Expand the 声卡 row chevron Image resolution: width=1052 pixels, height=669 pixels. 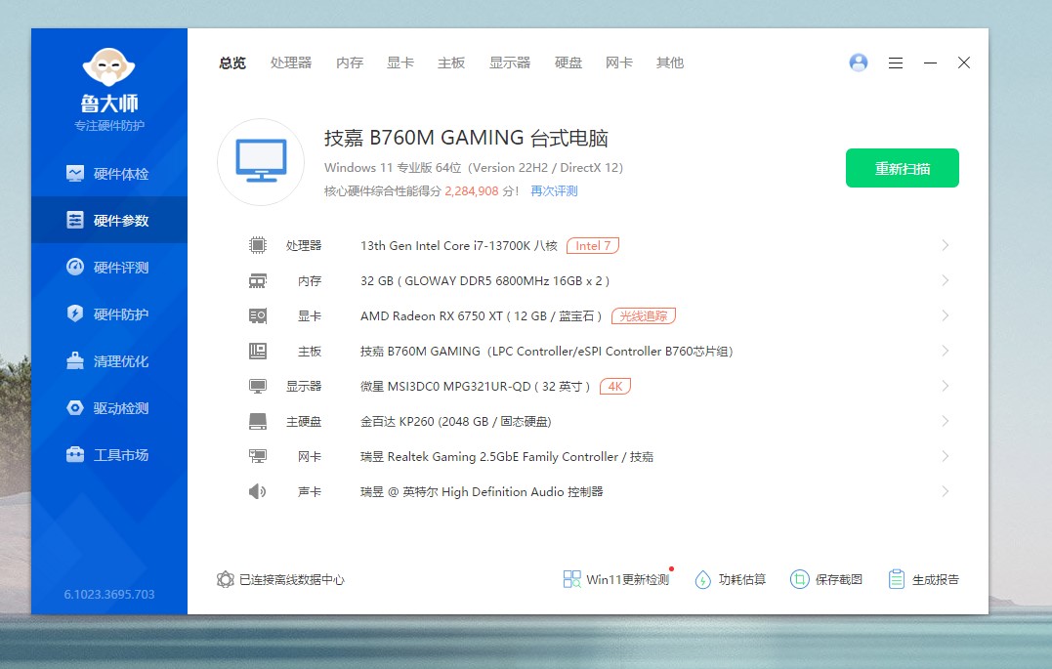[946, 492]
